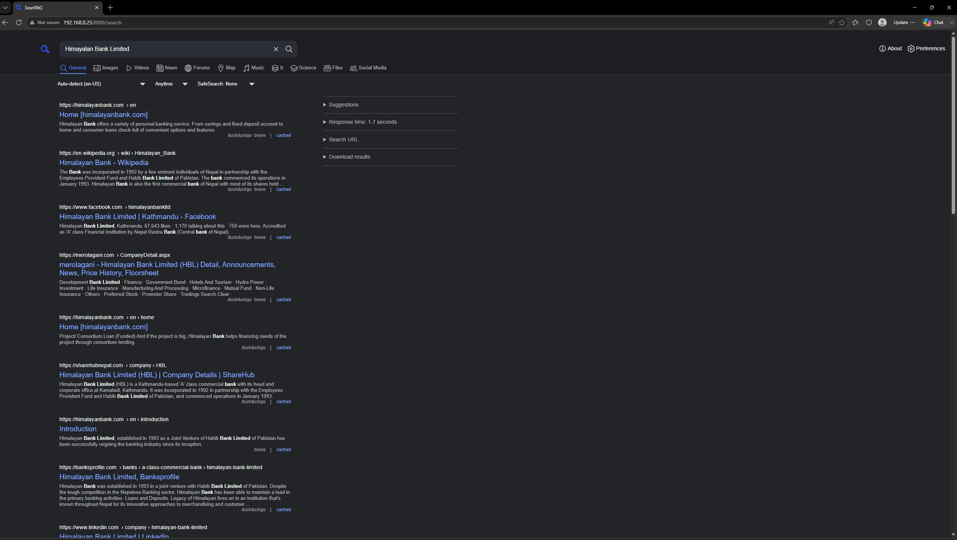Close the SearXNG browser tab
Screen dimensions: 957x540
point(97,7)
